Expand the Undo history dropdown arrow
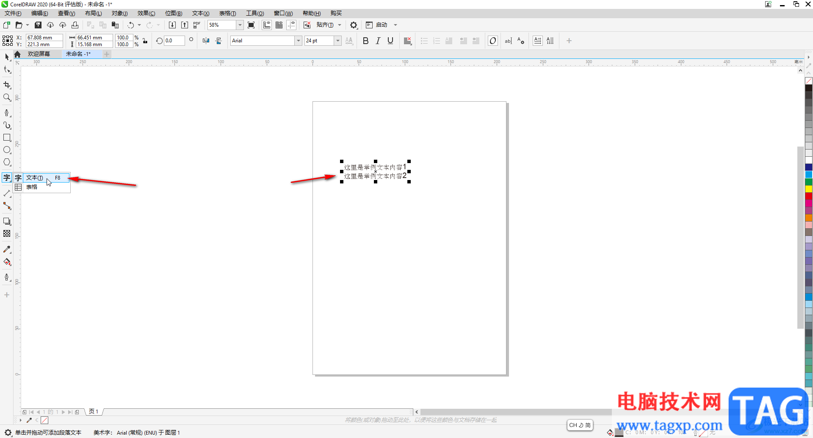813x438 pixels. [x=139, y=25]
